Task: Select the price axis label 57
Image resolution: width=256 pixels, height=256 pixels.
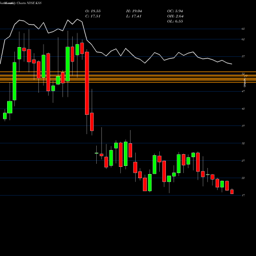Action: tap(243, 56)
